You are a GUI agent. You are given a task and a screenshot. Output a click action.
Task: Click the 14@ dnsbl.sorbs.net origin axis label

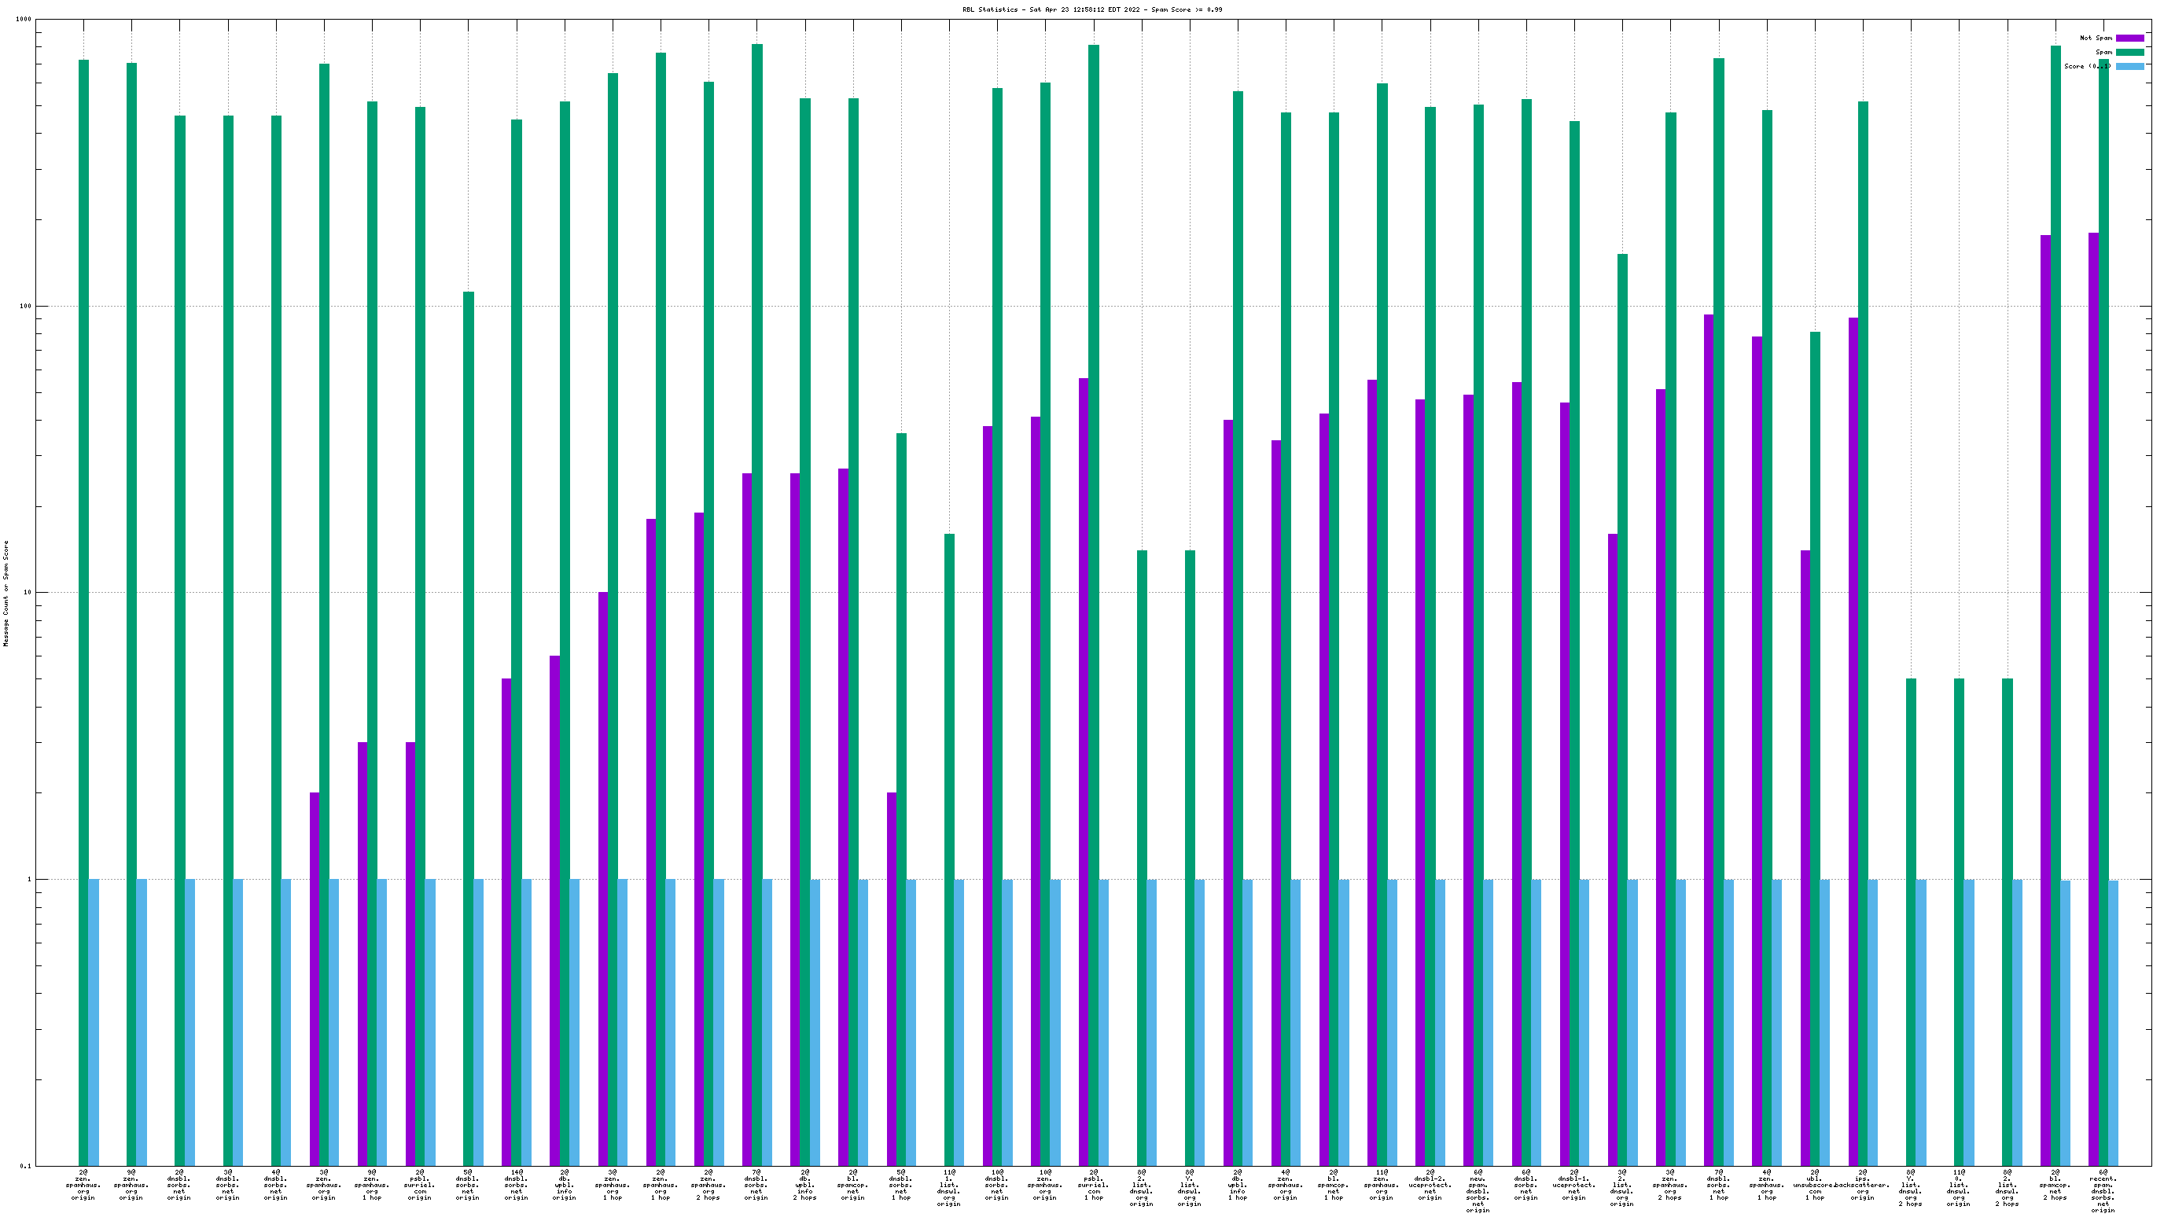(516, 1183)
